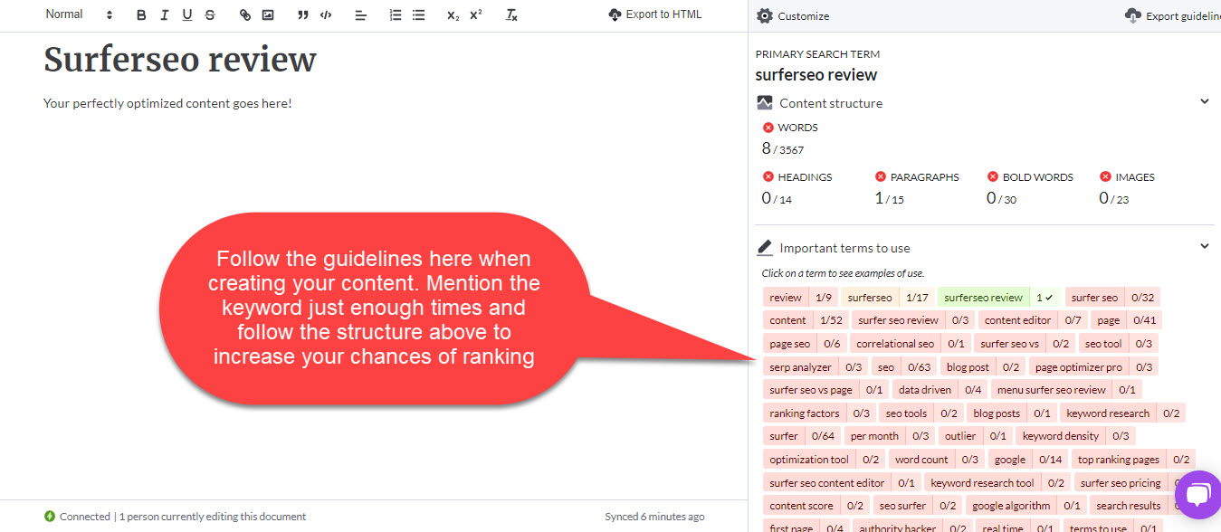
Task: Collapse the Content structure section
Action: (x=1205, y=101)
